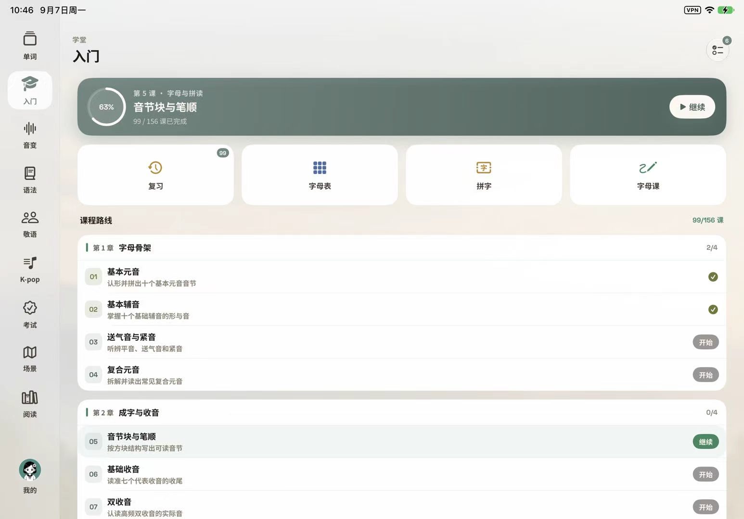Image resolution: width=744 pixels, height=519 pixels.
Task: Click the 99/156 课 route progress text
Action: (708, 220)
